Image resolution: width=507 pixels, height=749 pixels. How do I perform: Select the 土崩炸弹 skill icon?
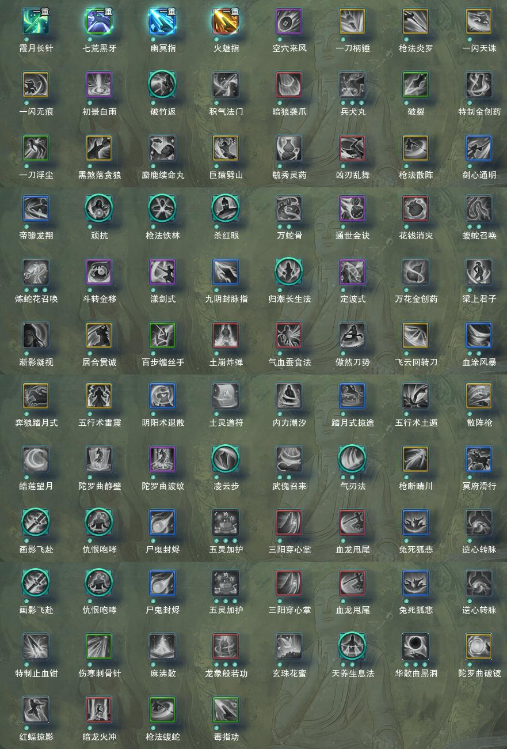click(x=226, y=335)
